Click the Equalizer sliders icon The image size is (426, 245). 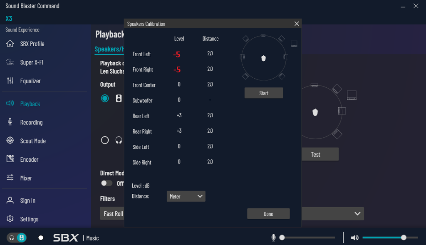tap(10, 81)
